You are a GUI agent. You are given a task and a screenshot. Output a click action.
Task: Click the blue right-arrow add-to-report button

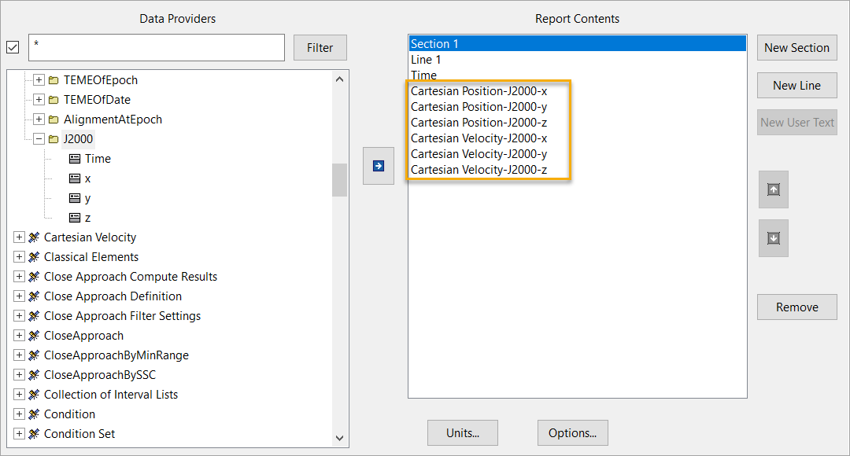(x=379, y=166)
